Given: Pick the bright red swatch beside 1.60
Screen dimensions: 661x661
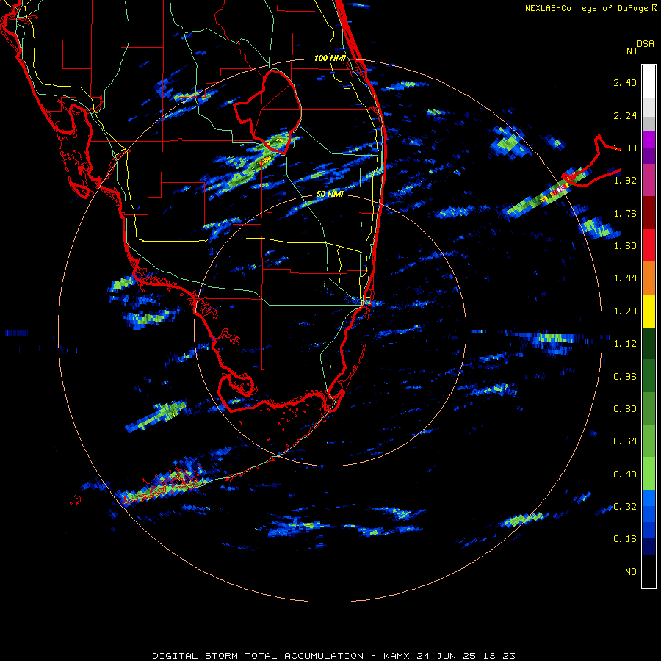Looking at the screenshot, I should coord(649,245).
